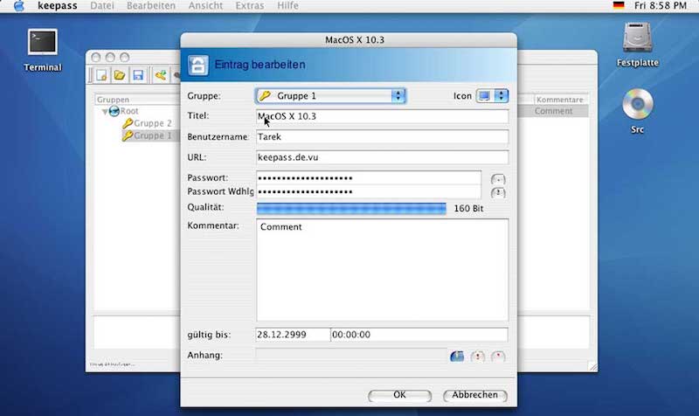Collapse the Root tree node

click(x=105, y=112)
